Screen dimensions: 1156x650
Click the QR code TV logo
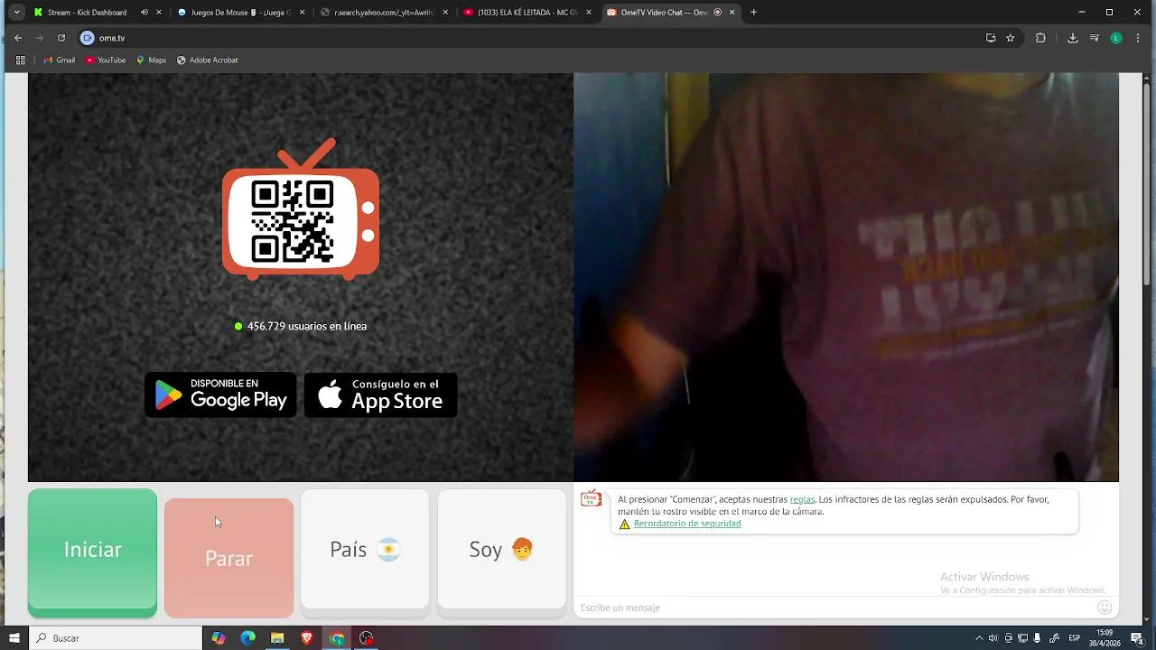(301, 209)
